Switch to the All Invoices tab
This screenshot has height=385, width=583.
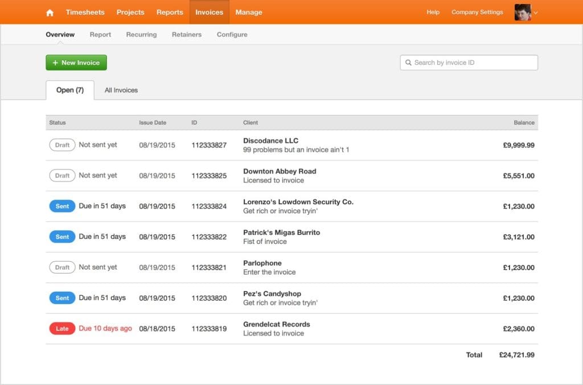click(121, 90)
